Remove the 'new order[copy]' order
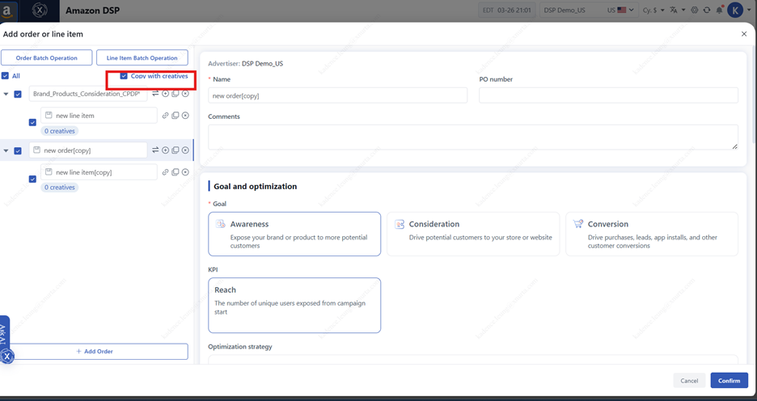The image size is (757, 401). coord(185,150)
